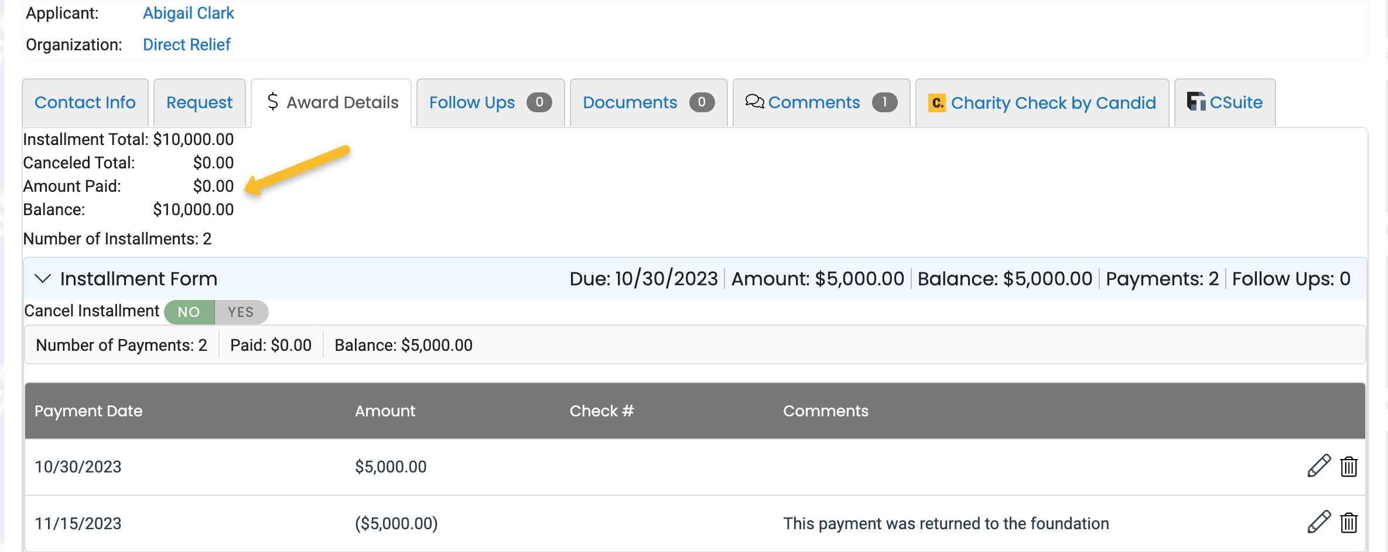Switch to the Contact Info tab
Image resolution: width=1388 pixels, height=552 pixels.
pos(85,102)
